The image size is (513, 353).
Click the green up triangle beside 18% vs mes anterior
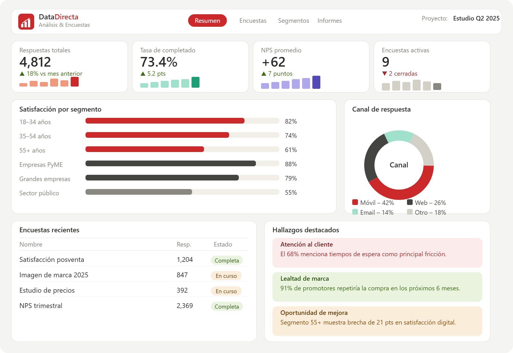(22, 74)
